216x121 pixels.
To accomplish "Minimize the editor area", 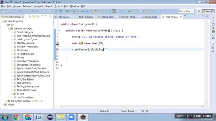I will click(204, 16).
